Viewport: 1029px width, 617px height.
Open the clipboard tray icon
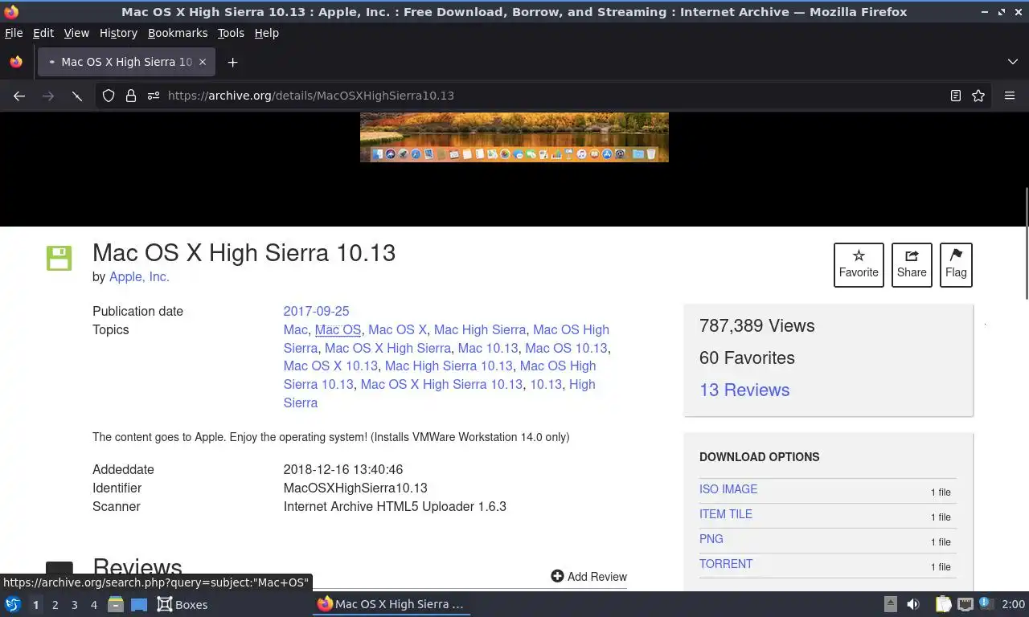(943, 604)
